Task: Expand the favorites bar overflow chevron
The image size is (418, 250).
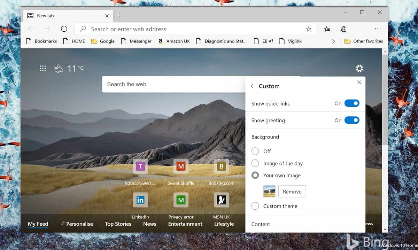Action: coord(333,41)
